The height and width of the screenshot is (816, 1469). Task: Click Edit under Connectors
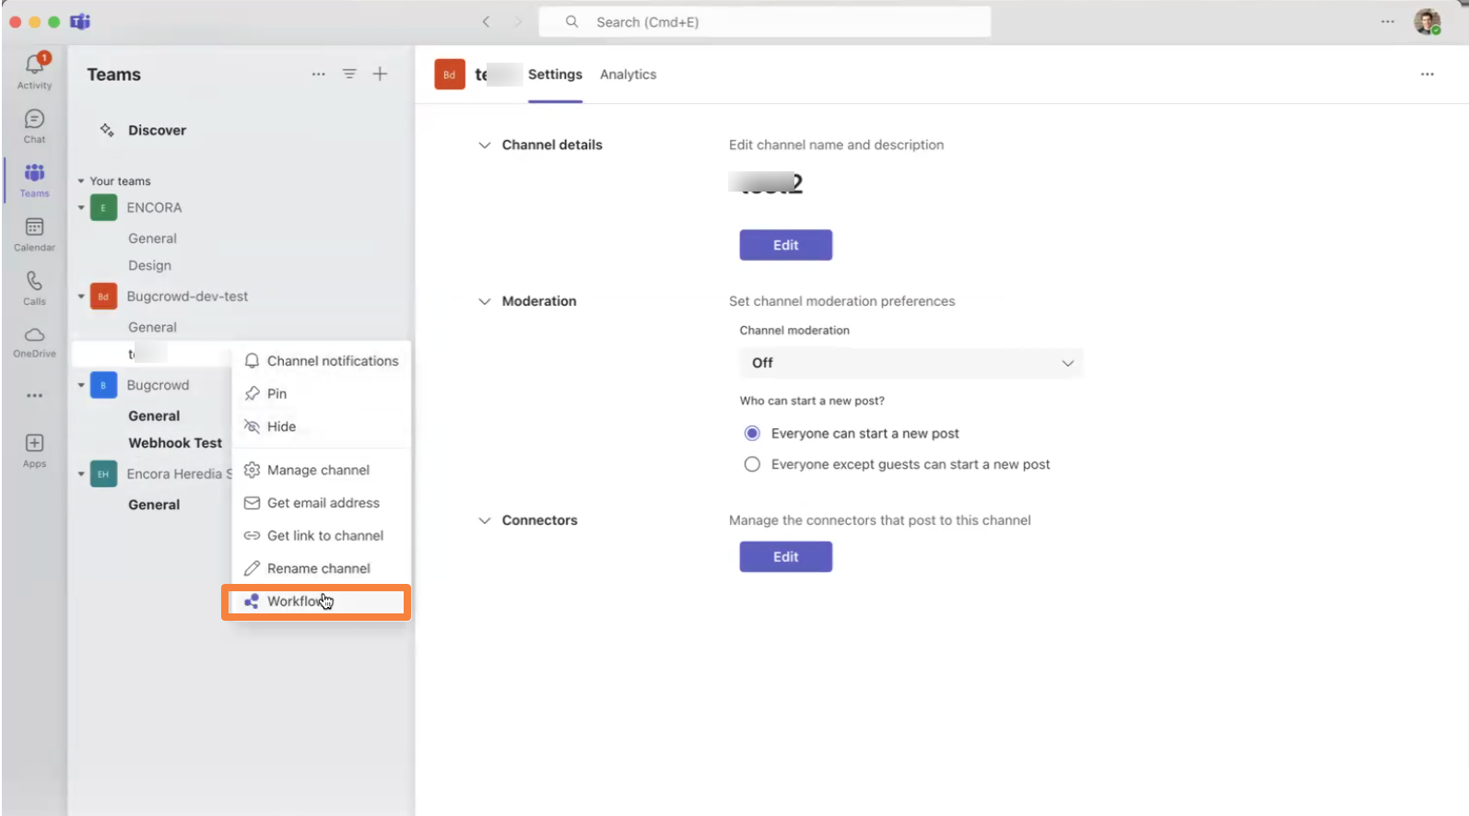(785, 556)
